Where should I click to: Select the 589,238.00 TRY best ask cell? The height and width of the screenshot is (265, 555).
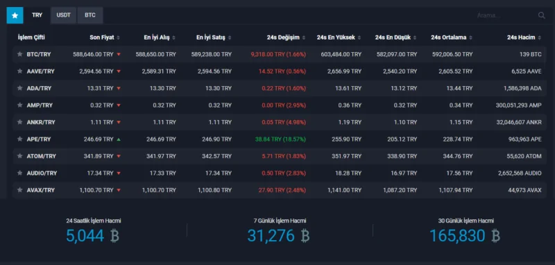pyautogui.click(x=212, y=55)
